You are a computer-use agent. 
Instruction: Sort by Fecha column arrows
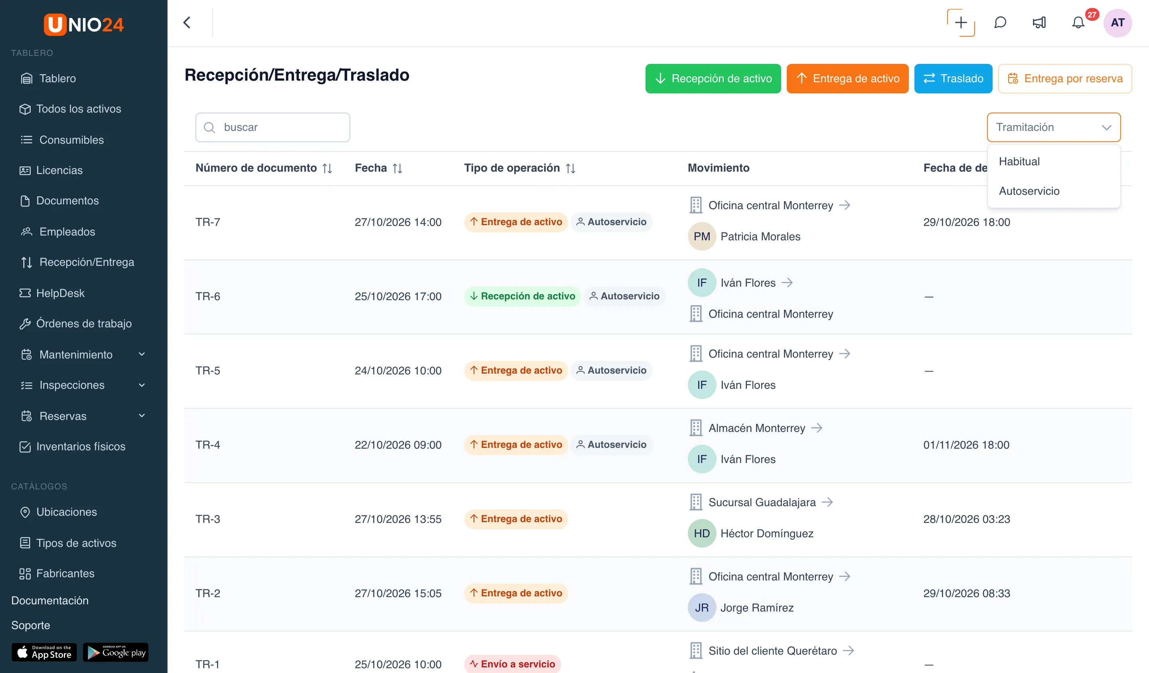tap(398, 168)
